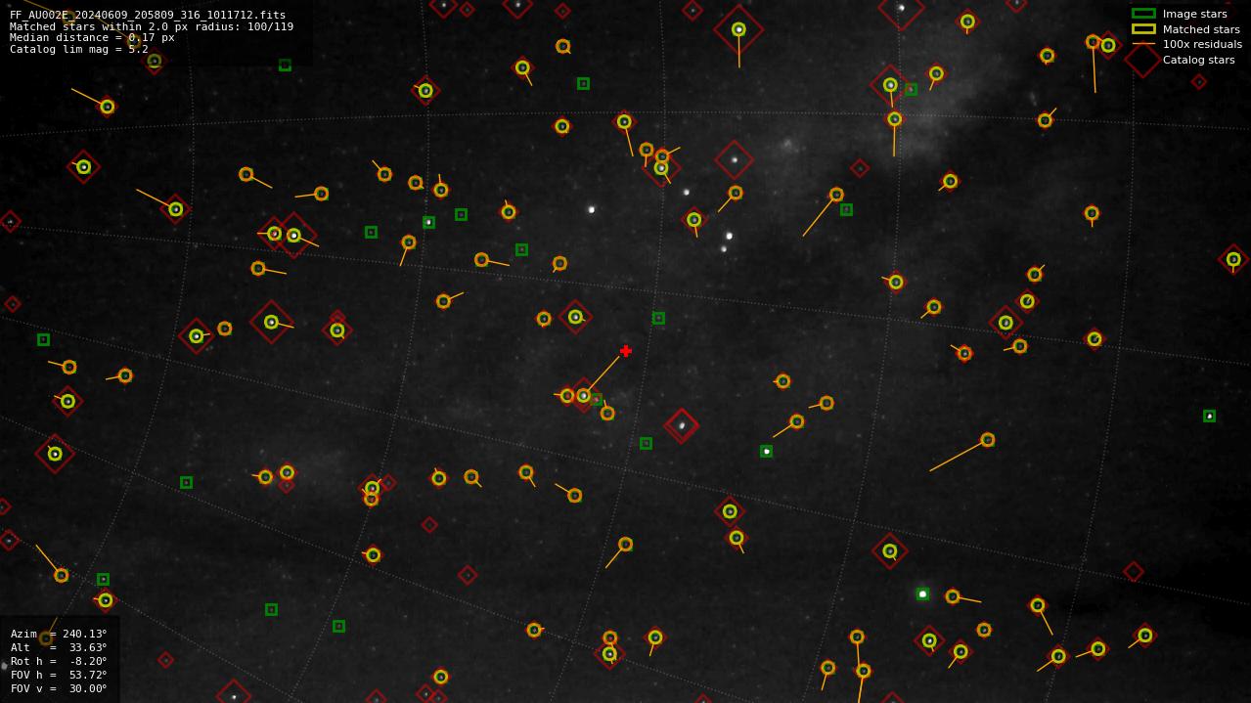The width and height of the screenshot is (1251, 703).
Task: Click the red cross marking the image center
Action: [x=626, y=351]
